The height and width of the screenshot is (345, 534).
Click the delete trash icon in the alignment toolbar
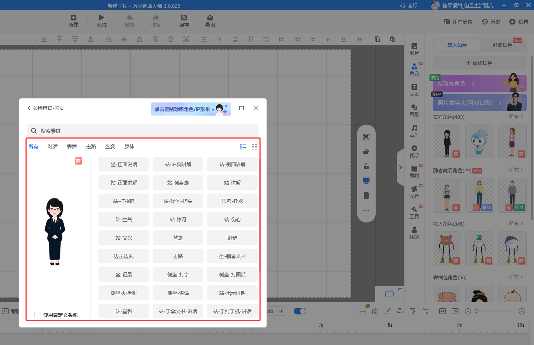coord(171,39)
